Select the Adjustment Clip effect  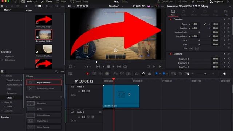(x=44, y=82)
